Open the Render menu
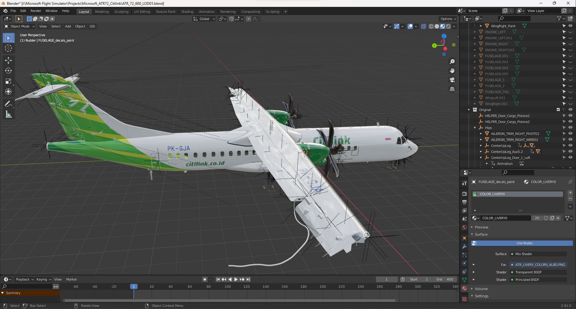The image size is (576, 309). (36, 11)
